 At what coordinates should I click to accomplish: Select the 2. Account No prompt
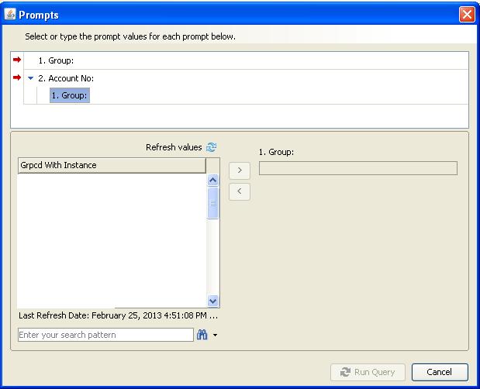(x=65, y=78)
